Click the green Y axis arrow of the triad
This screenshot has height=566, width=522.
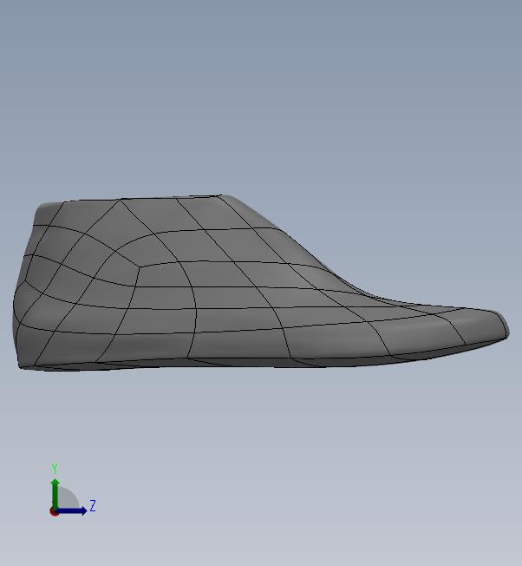(55, 493)
